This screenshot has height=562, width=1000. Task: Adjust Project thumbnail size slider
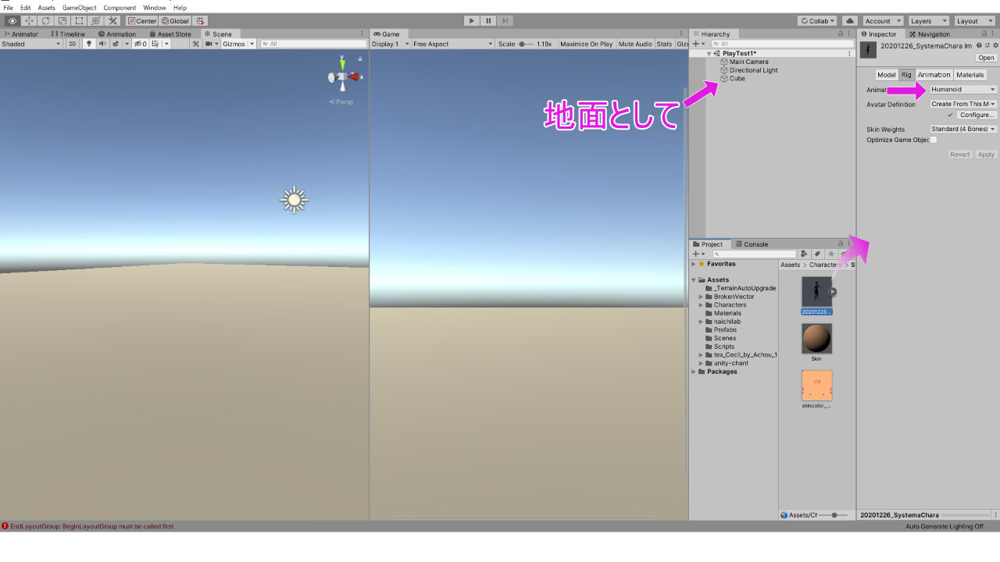pyautogui.click(x=834, y=515)
